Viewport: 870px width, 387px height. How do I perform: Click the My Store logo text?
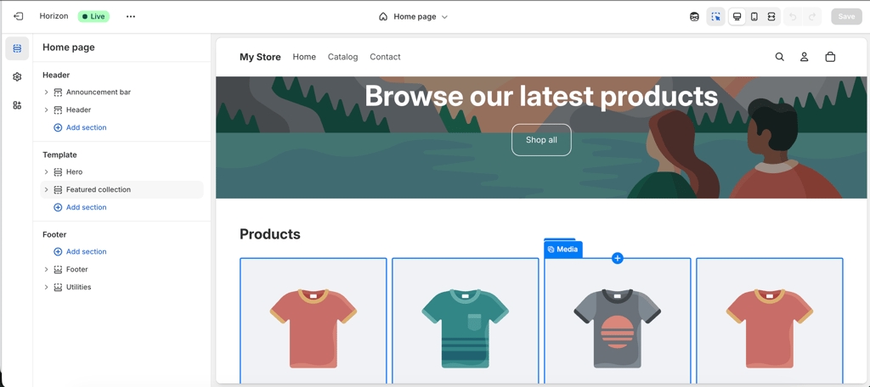coord(260,57)
